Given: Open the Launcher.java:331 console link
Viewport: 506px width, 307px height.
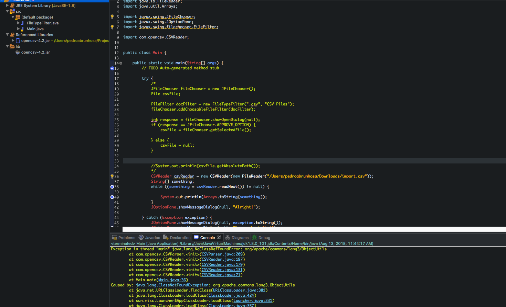Looking at the screenshot, I should pyautogui.click(x=253, y=300).
